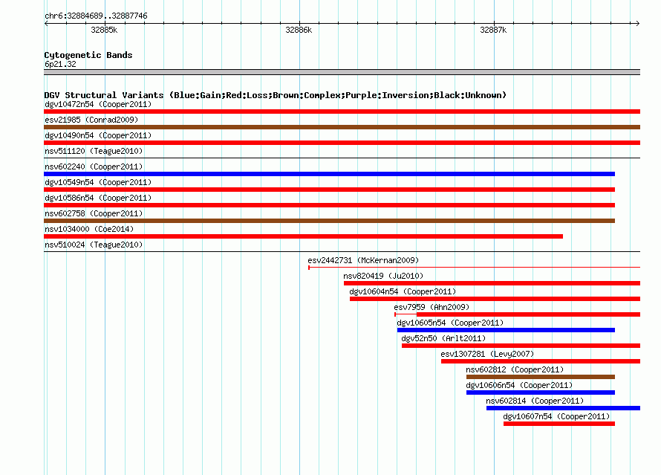Screen dimensions: 661x475
Task: Click the brown bar under nsv602758
Action: coord(329,221)
